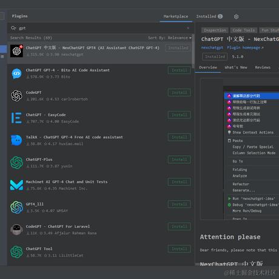Select Machinet AI GPT-4 Chat plugin name
Screen dimensions: 279x279
pyautogui.click(x=67, y=182)
